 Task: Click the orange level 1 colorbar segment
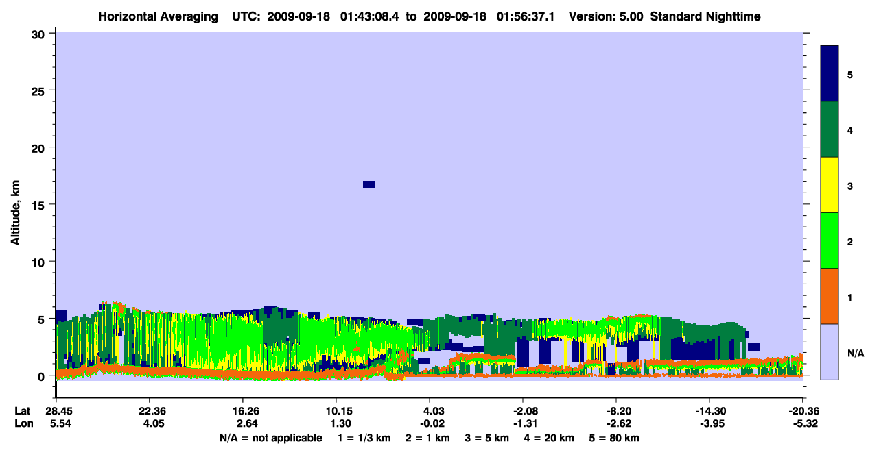pos(830,296)
